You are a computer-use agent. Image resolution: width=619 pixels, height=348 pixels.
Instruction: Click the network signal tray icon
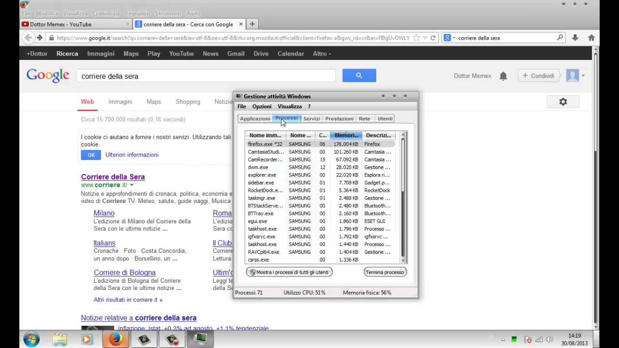coord(539,340)
